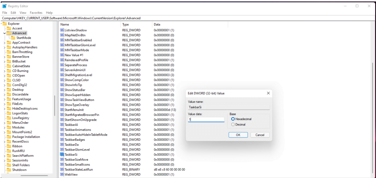The width and height of the screenshot is (376, 178).
Task: Collapse the Advanced key node
Action: (x=4, y=33)
